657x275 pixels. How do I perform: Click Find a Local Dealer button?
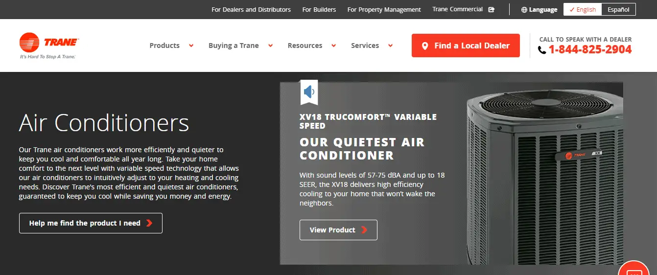coord(466,46)
